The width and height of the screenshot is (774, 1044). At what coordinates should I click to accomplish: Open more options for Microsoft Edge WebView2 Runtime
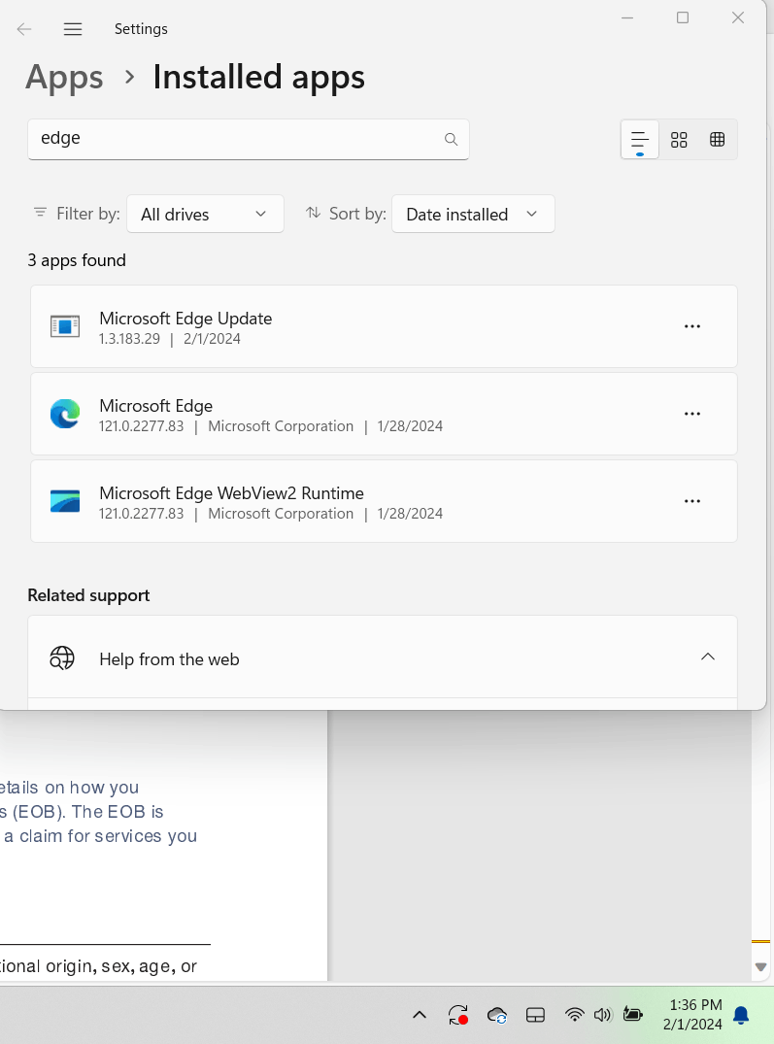692,501
